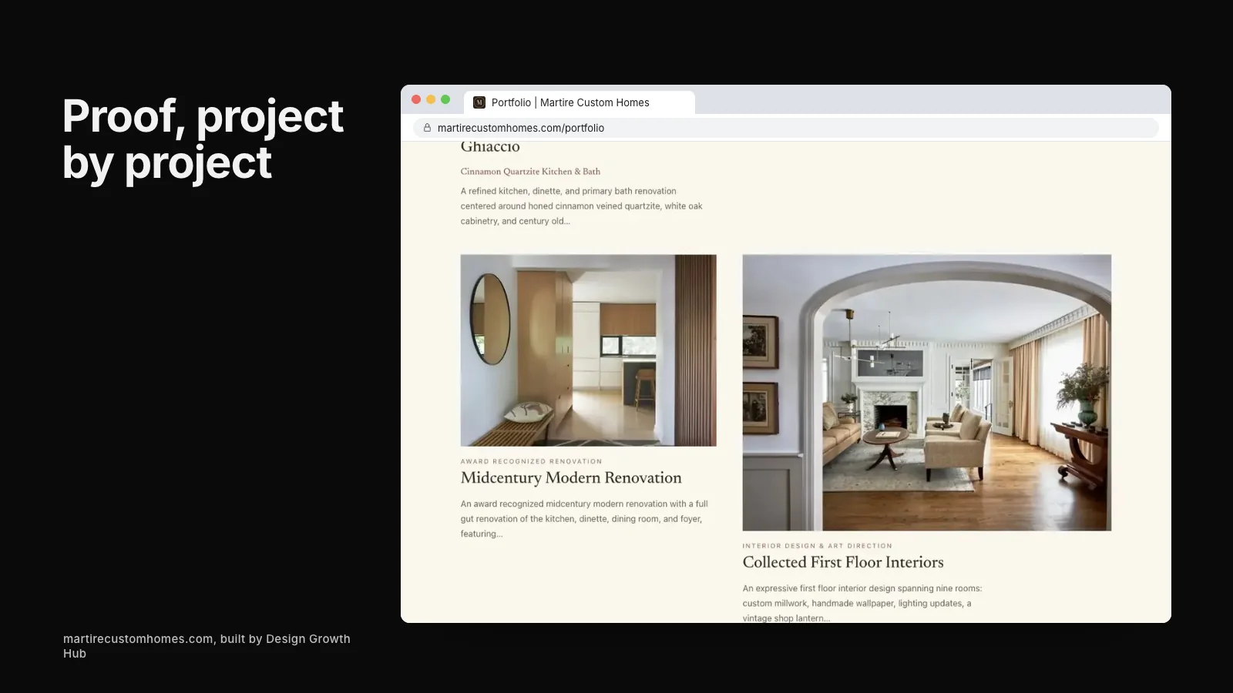Screen dimensions: 1233x693
Task: Minimize the browser window with yellow button
Action: coord(431,99)
